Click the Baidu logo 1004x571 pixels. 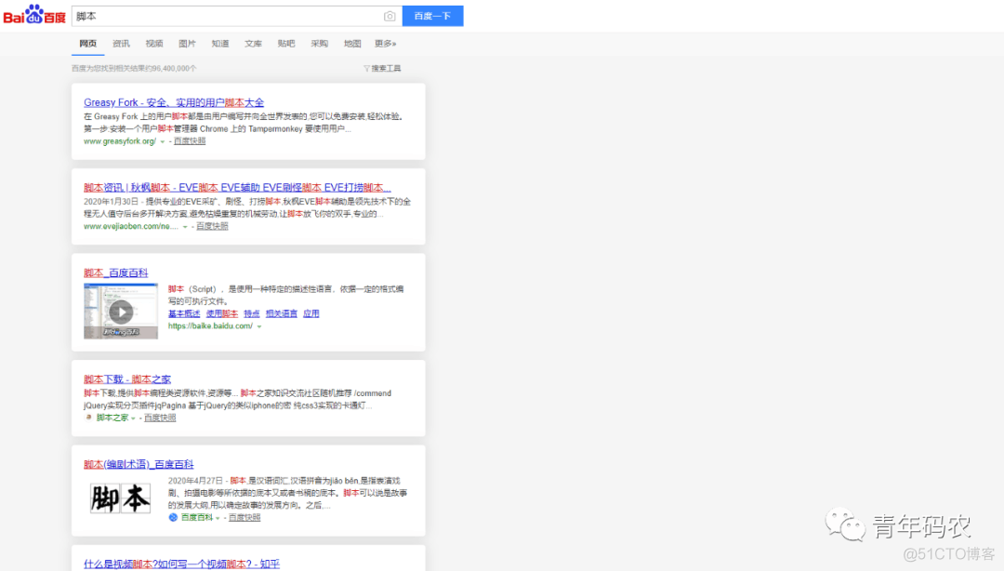(34, 15)
